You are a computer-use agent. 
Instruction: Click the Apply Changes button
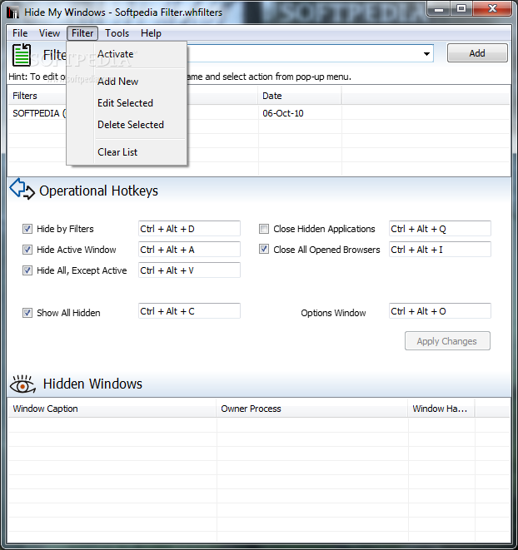click(x=447, y=341)
